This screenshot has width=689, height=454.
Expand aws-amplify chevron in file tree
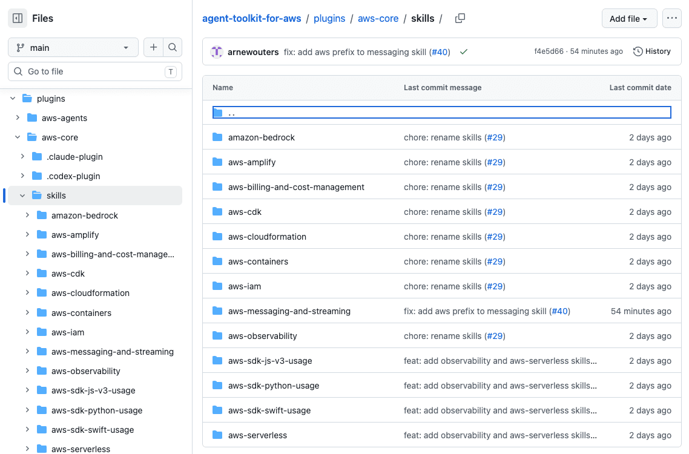point(27,235)
